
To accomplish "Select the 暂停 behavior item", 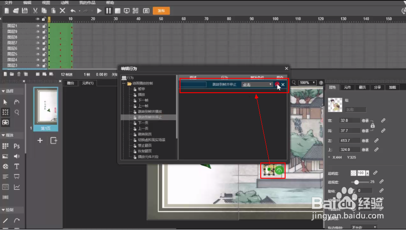I will point(141,89).
